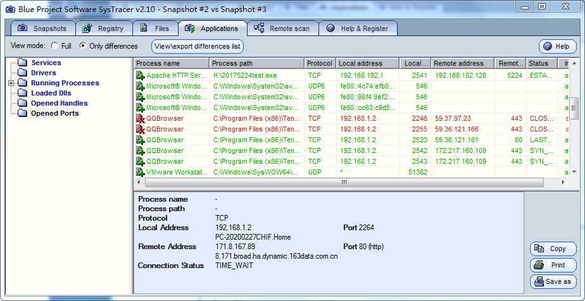Click the red deleted icon of first QQBrowser row
This screenshot has width=585, height=301.
(141, 118)
